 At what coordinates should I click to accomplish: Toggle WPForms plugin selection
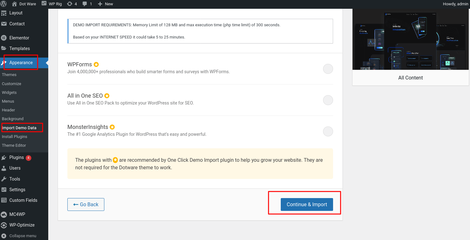328,69
